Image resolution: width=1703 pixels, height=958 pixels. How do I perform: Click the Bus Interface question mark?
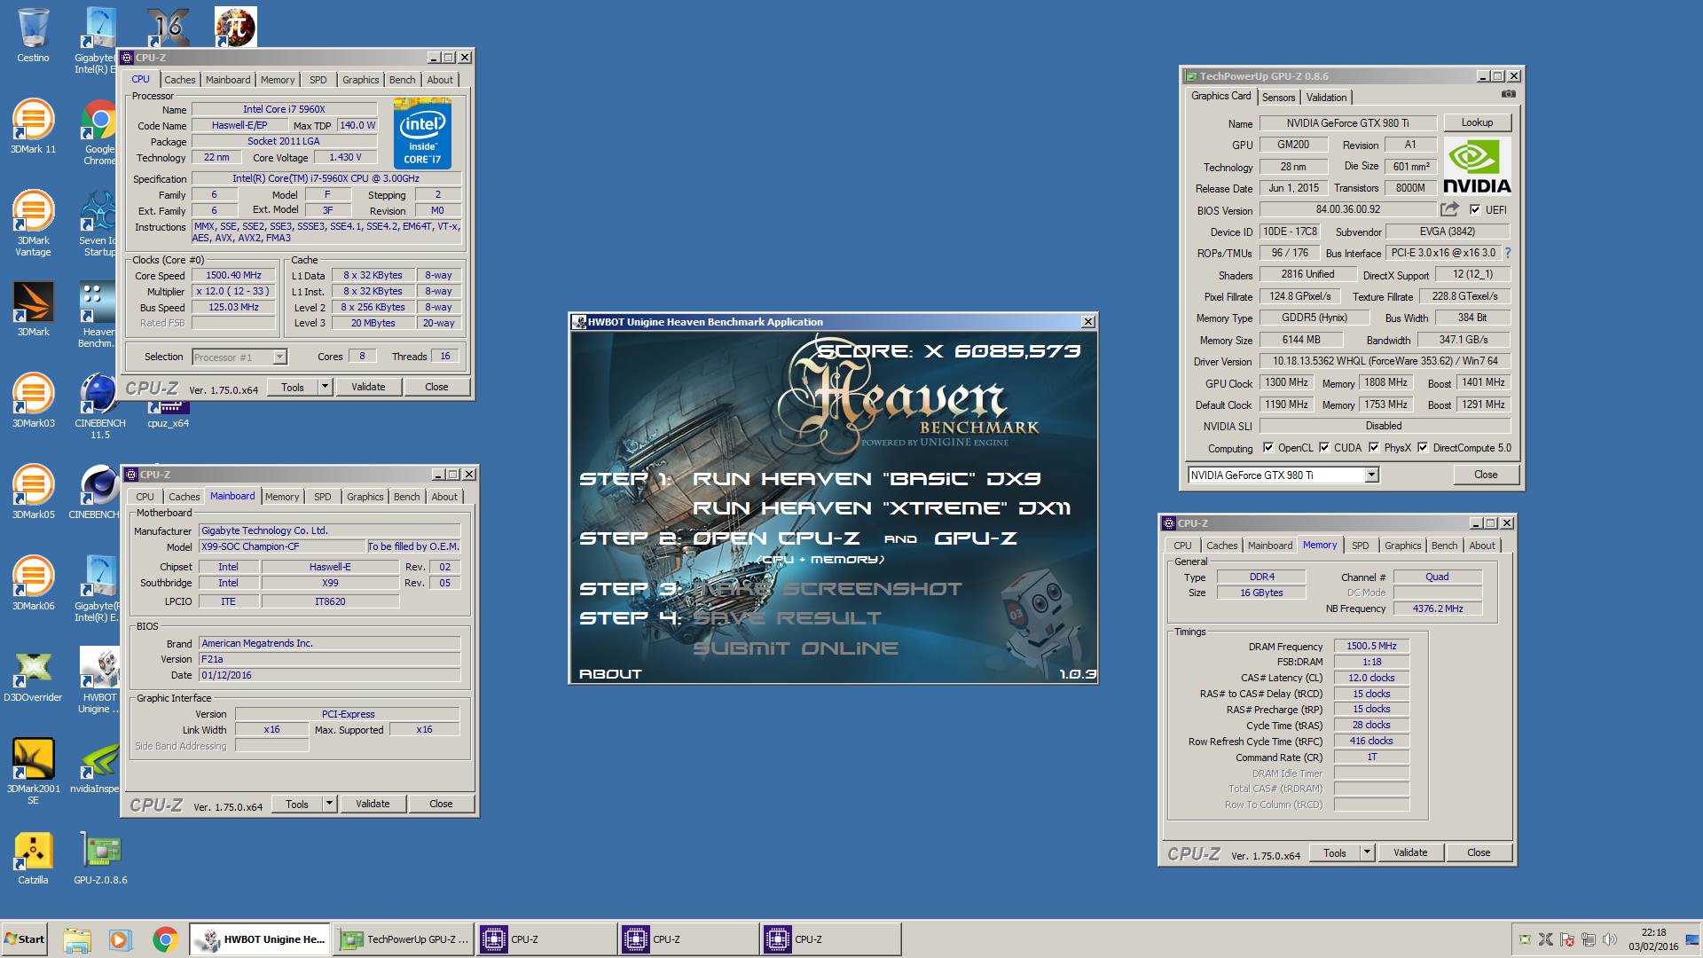coord(1507,253)
